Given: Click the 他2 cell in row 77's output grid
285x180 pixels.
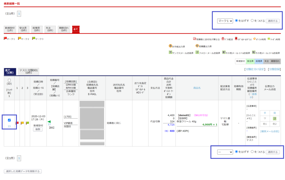Looking at the screenshot, I should pos(275,124).
